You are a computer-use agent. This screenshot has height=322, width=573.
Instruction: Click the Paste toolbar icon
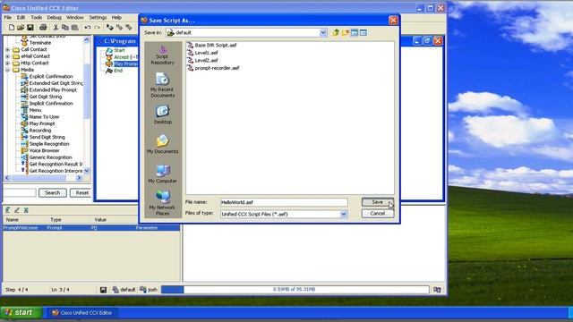tap(74, 28)
